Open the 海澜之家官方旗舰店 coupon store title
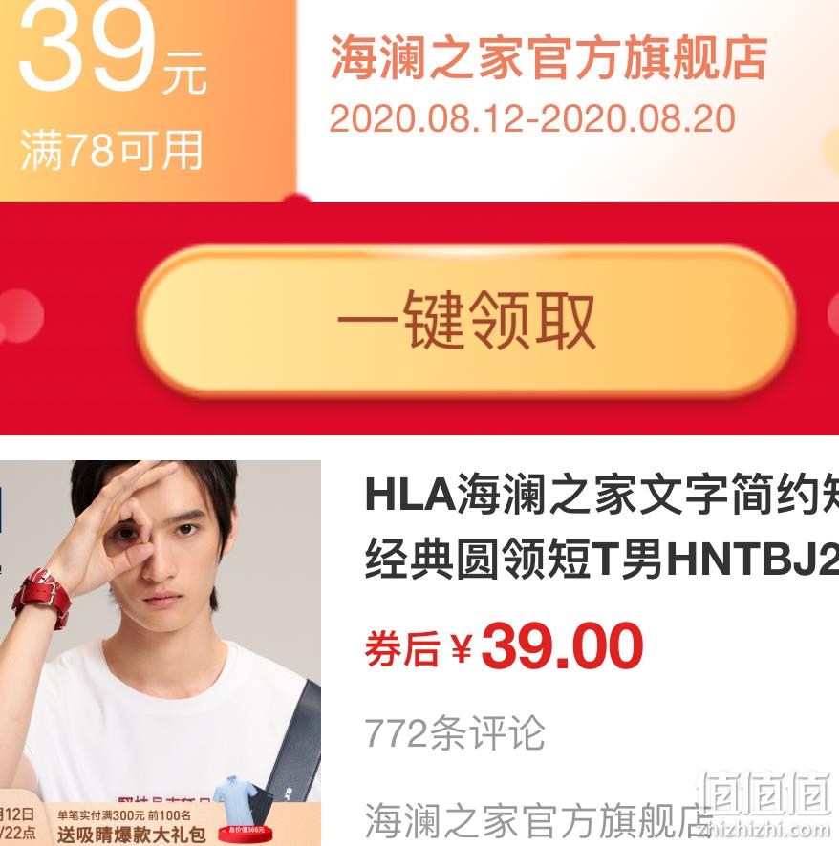 coord(548,57)
